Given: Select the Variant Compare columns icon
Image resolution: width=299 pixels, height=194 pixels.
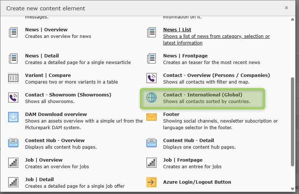Looking at the screenshot, I should click(13, 78).
